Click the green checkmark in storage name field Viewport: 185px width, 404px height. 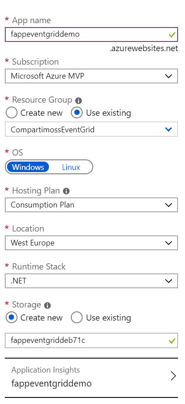172,341
